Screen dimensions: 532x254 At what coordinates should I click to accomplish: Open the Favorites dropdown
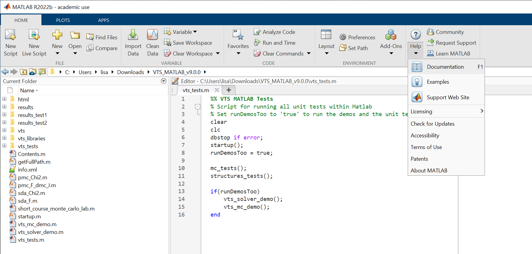coord(238,53)
